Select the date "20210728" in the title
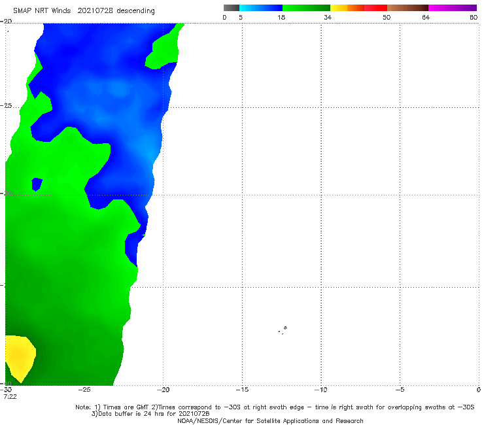Image resolution: width=484 pixels, height=425 pixels. pyautogui.click(x=95, y=10)
